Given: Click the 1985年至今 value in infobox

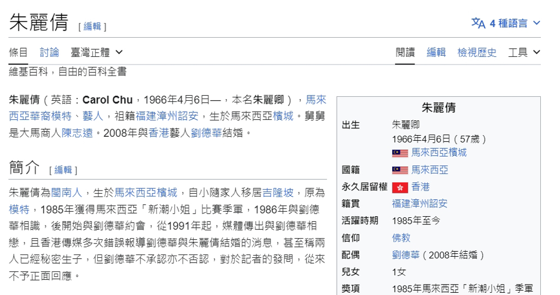Looking at the screenshot, I should (416, 221).
